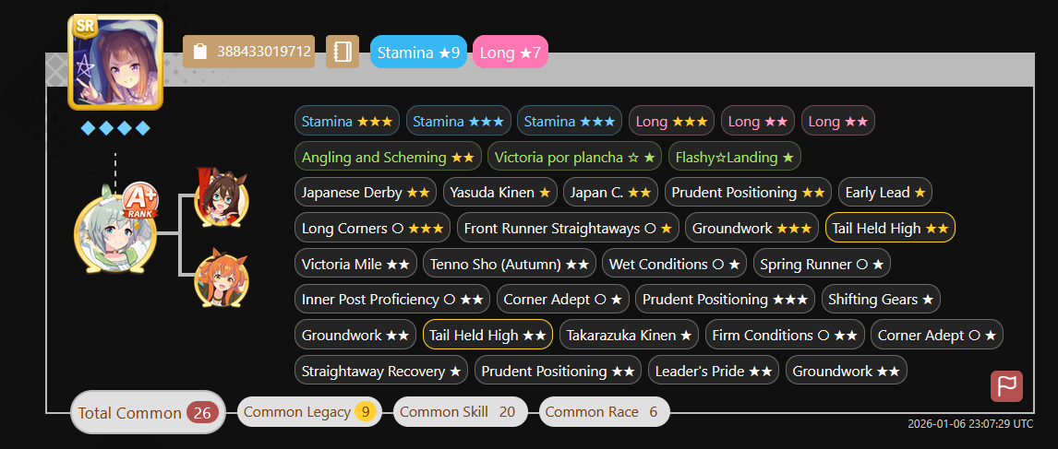Select the Victoria por plancha tag
The image size is (1058, 449).
(575, 157)
